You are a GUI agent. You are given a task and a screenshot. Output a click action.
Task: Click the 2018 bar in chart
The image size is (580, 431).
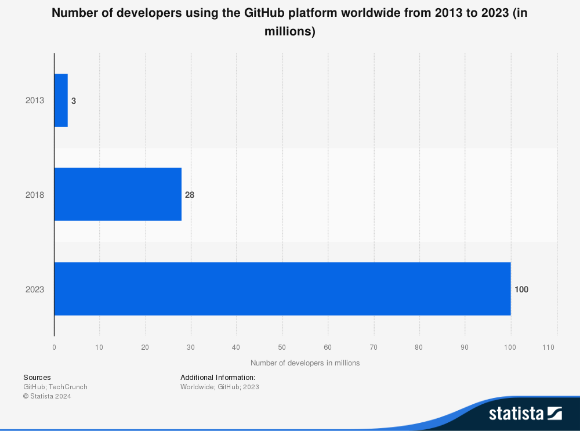click(118, 194)
